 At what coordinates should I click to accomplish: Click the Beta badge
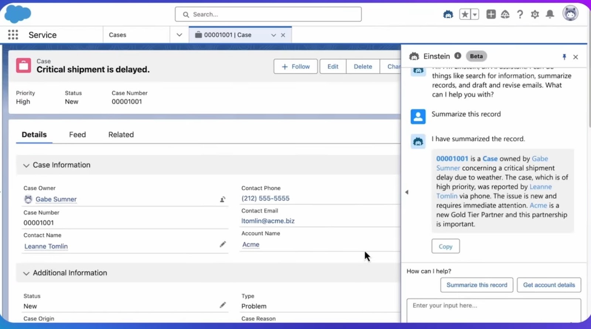(x=476, y=56)
